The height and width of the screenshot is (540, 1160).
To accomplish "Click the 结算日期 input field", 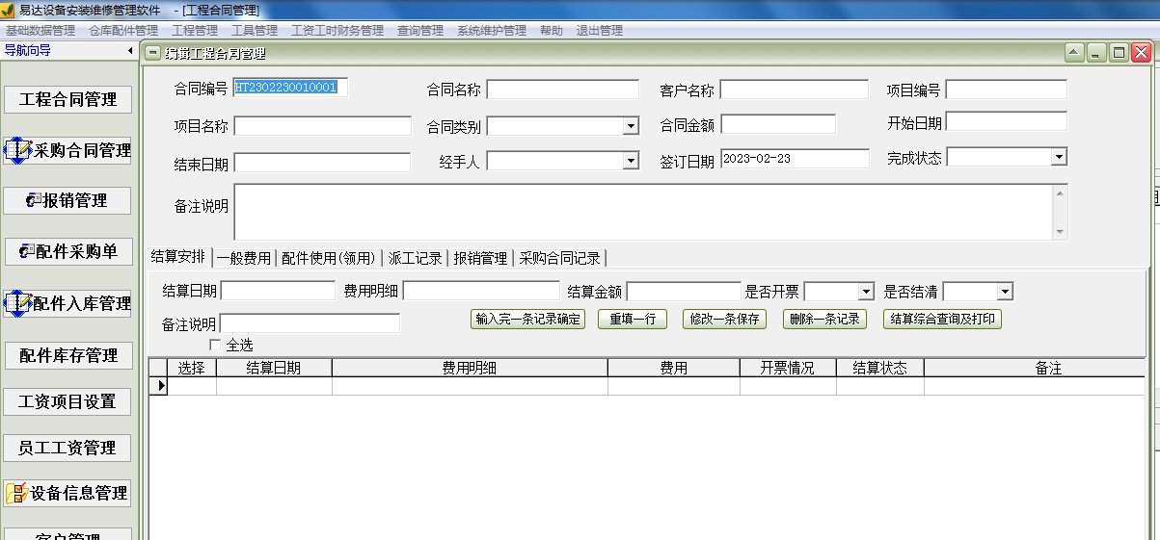I will (278, 291).
